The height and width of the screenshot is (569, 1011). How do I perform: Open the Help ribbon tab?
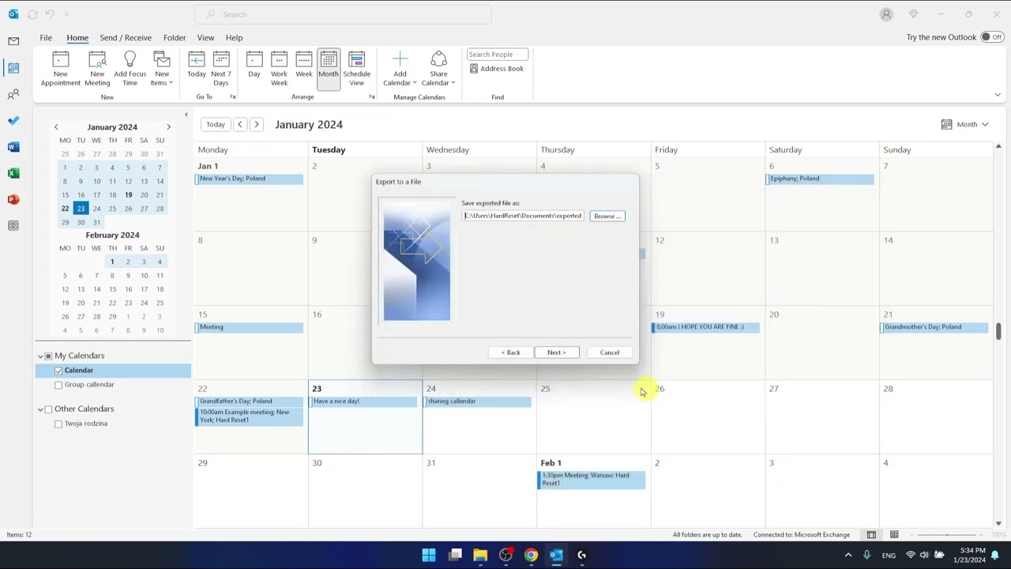[x=234, y=37]
